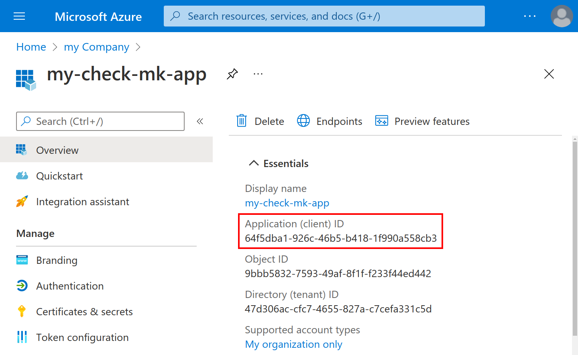578x355 pixels.
Task: Collapse the Essentials section chevron
Action: click(x=254, y=163)
